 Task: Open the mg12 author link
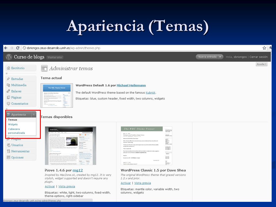tap(78, 170)
